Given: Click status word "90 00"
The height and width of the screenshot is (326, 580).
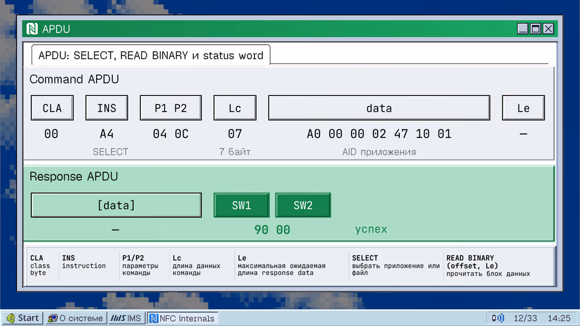Looking at the screenshot, I should [272, 229].
